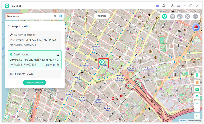Zoom in the map with plus

tap(197, 103)
